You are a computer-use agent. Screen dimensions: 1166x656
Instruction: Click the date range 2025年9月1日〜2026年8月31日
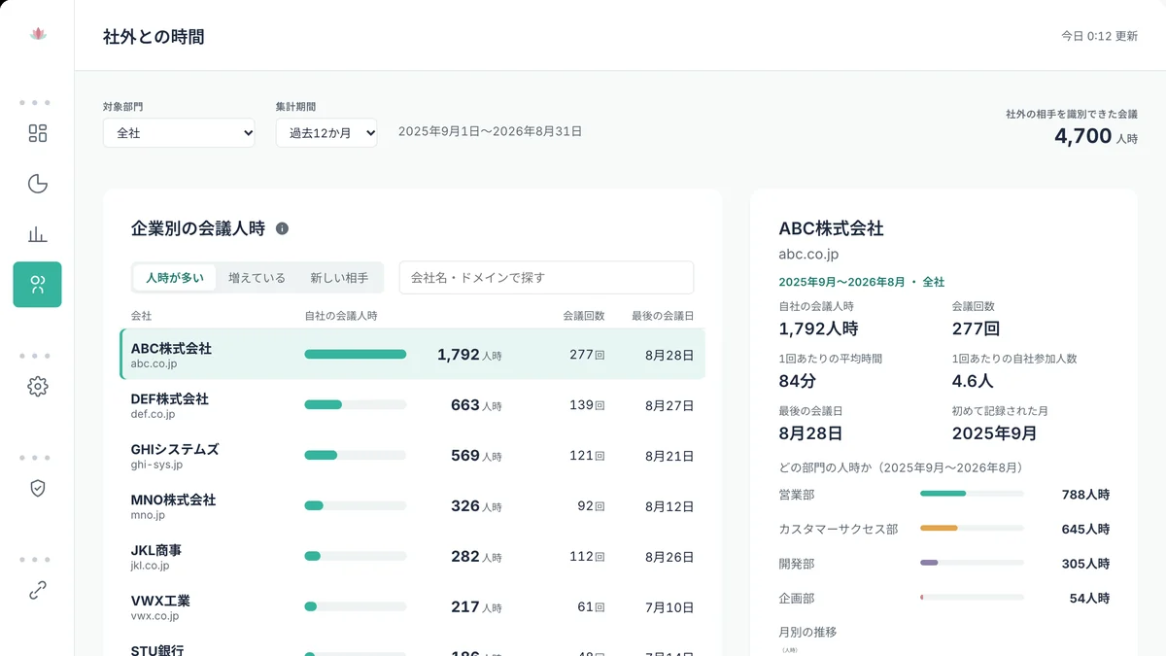[x=490, y=131]
